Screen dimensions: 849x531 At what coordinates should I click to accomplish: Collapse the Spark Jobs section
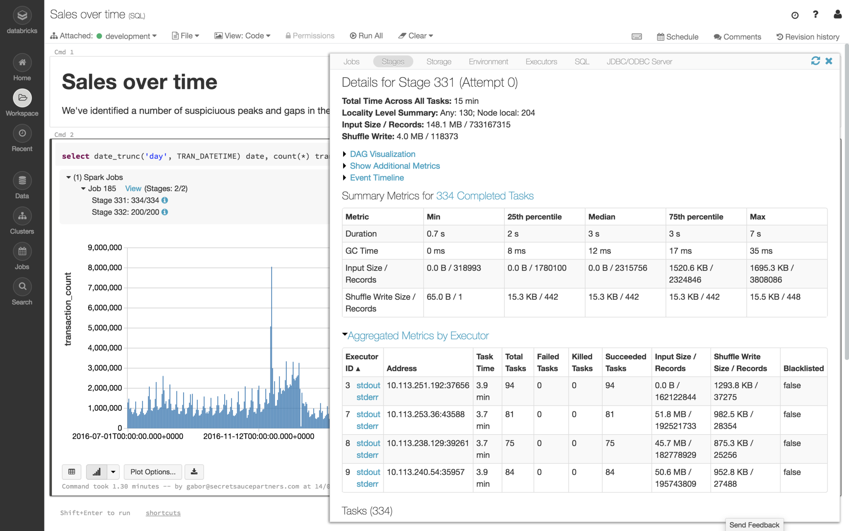coord(68,177)
